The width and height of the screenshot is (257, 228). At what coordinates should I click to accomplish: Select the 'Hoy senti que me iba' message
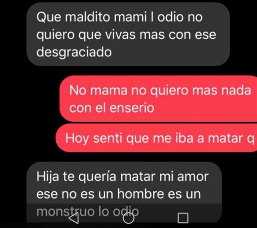click(156, 138)
